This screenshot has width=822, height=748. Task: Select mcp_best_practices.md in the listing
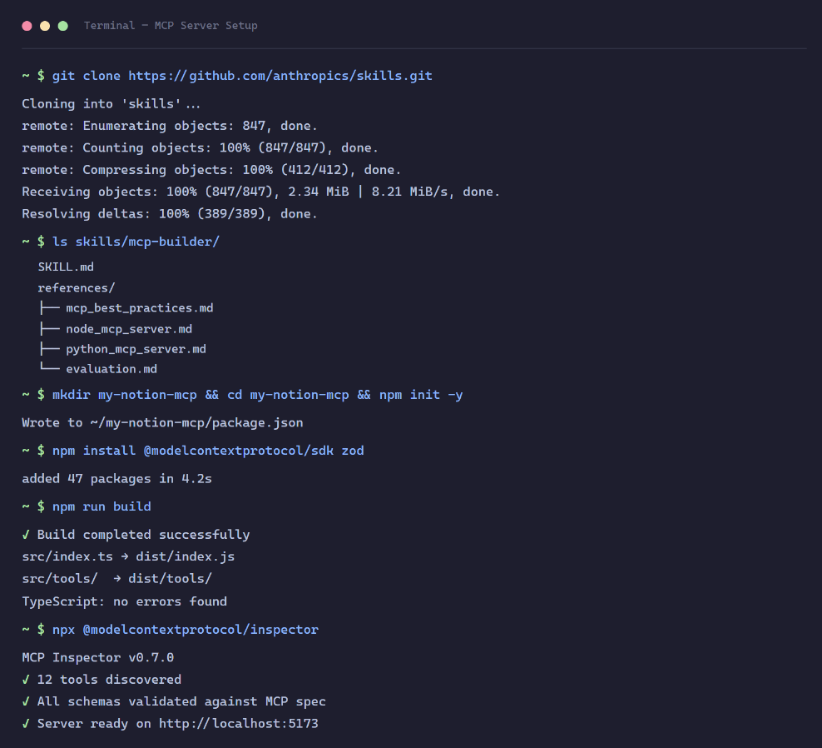[140, 308]
